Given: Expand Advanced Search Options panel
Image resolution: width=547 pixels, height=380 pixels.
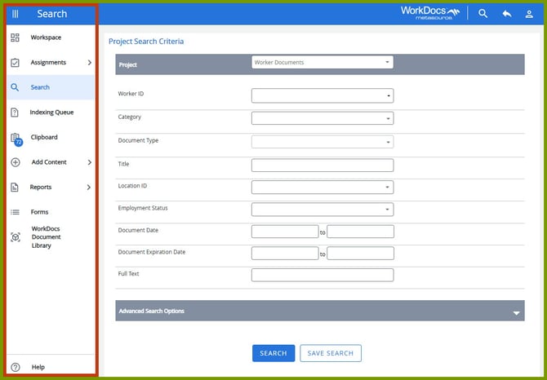Looking at the screenshot, I should (x=516, y=312).
